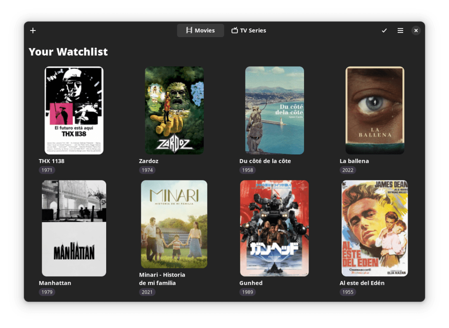Open the Du côté de la côte poster
449x328 pixels.
point(274,110)
